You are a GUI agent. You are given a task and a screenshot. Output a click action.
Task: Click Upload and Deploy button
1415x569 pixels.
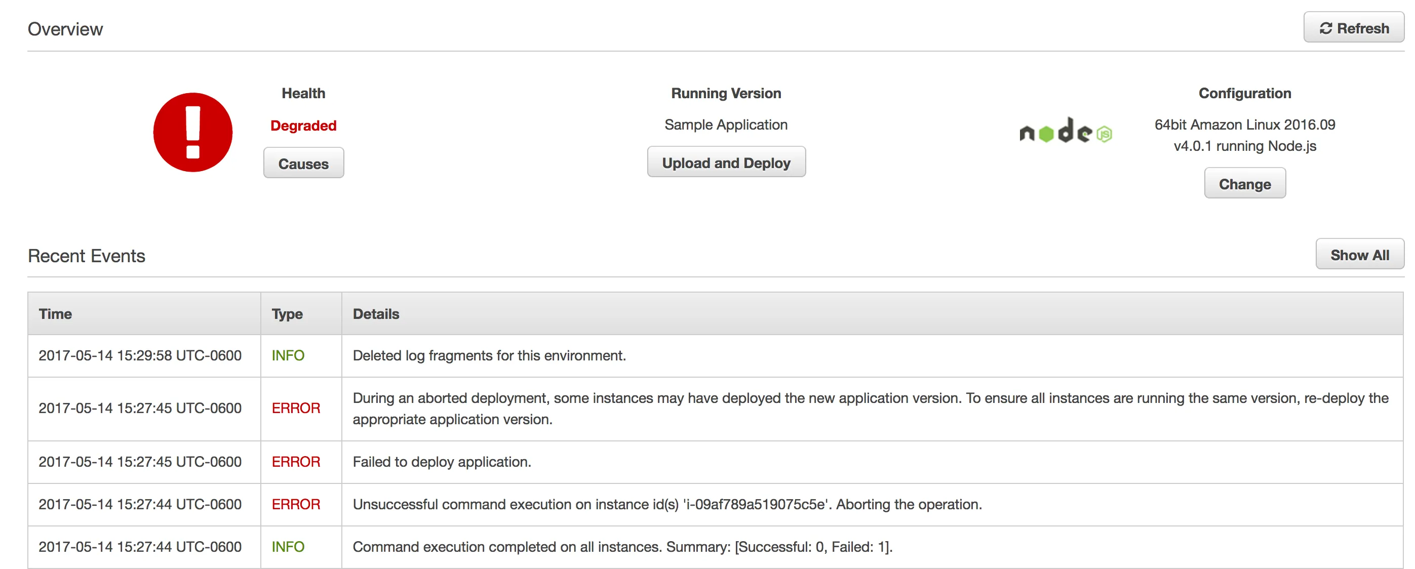point(726,162)
